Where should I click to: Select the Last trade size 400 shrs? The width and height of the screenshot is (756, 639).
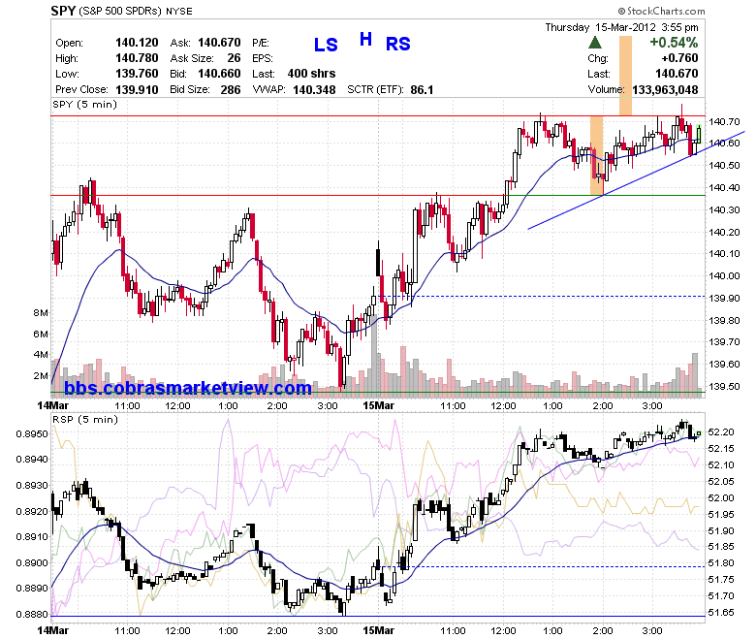click(311, 74)
